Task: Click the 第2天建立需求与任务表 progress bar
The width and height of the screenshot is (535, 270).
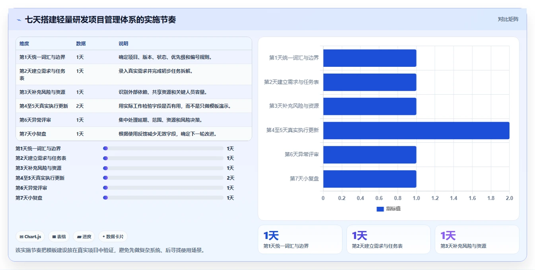Action: 163,158
